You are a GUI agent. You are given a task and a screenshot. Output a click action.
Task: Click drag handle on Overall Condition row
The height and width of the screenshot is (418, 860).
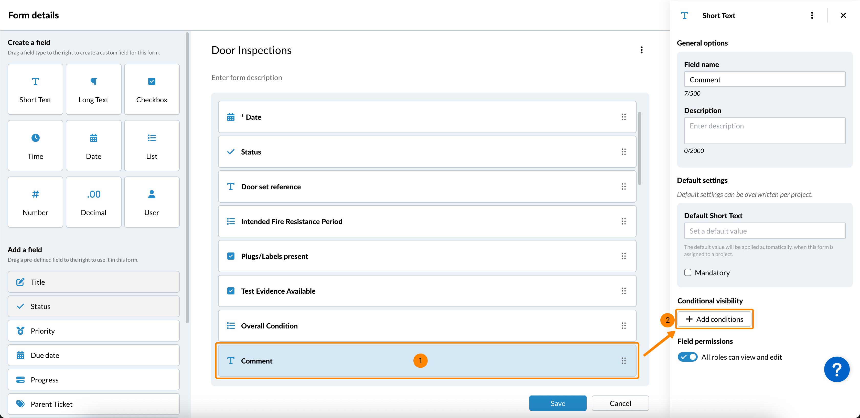click(623, 326)
